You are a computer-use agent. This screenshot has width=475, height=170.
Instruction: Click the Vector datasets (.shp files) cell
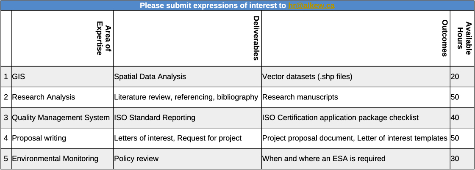(x=356, y=77)
